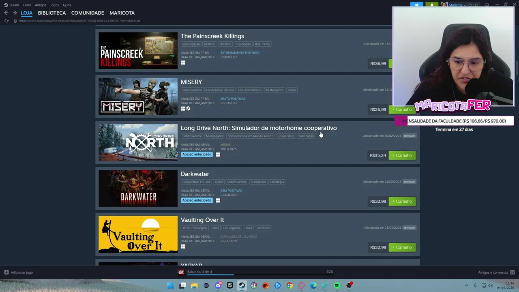Click the Investigação tag
The image size is (519, 292).
pyautogui.click(x=191, y=44)
